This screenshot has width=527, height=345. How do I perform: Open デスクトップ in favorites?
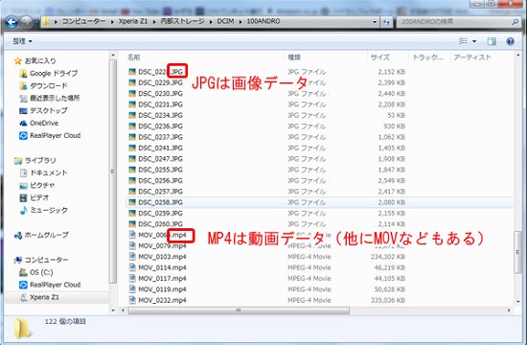pyautogui.click(x=49, y=110)
